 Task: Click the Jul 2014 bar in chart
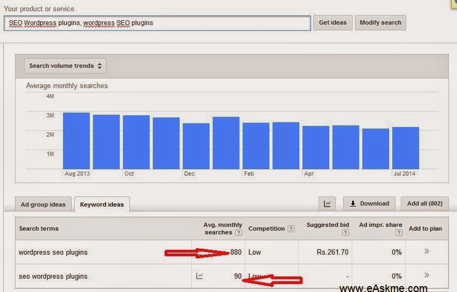(406, 148)
